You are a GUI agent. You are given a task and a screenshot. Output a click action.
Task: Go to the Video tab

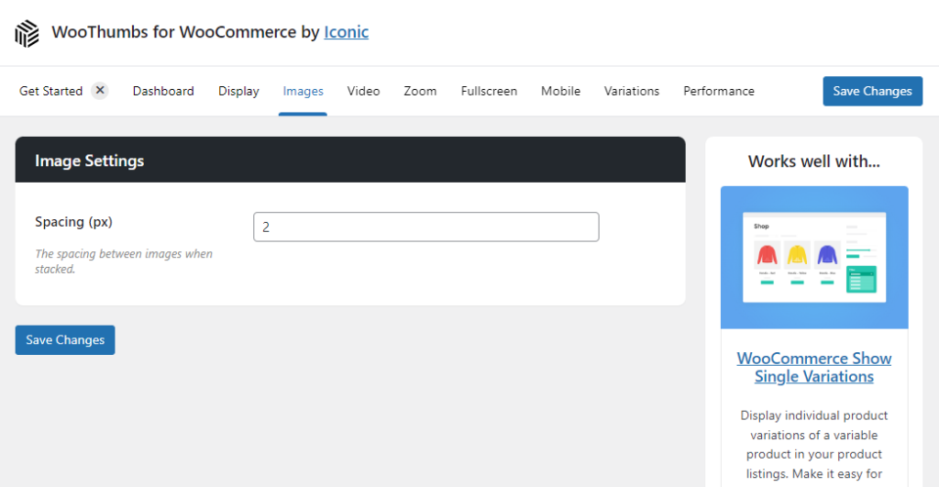point(363,91)
